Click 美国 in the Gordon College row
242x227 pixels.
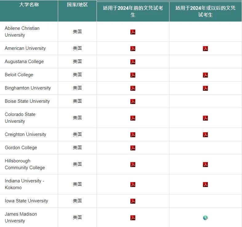(77, 148)
